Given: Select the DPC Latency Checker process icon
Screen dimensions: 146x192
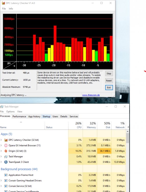Looking at the screenshot, I should coord(6,140).
